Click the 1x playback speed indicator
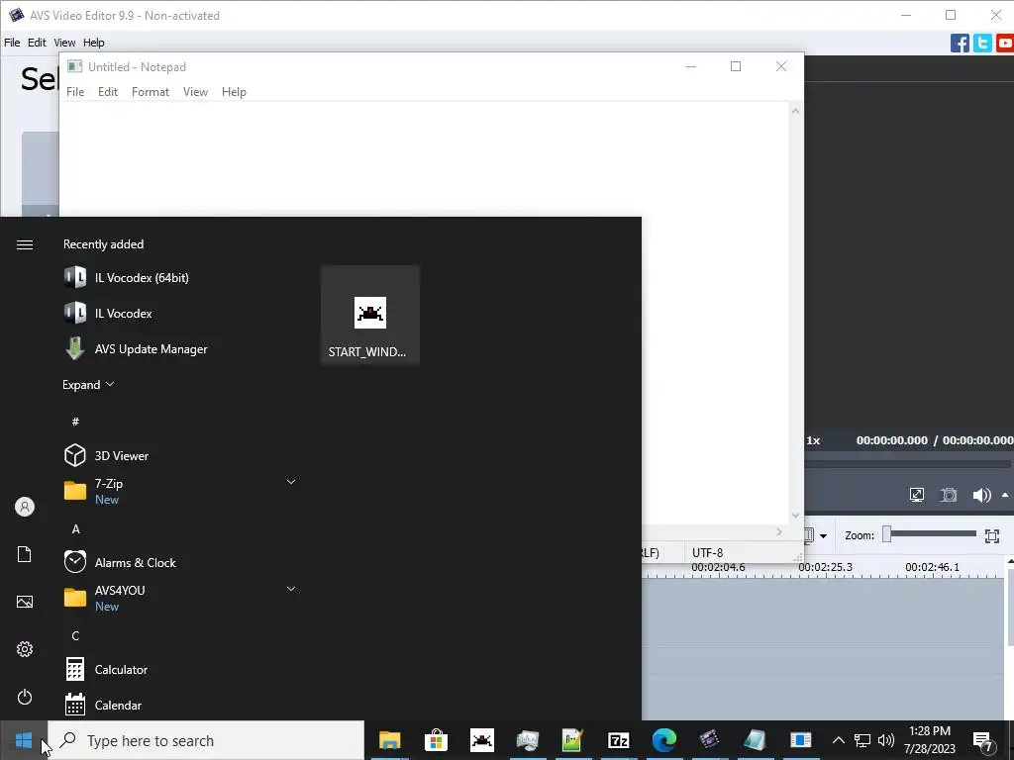 coord(813,440)
